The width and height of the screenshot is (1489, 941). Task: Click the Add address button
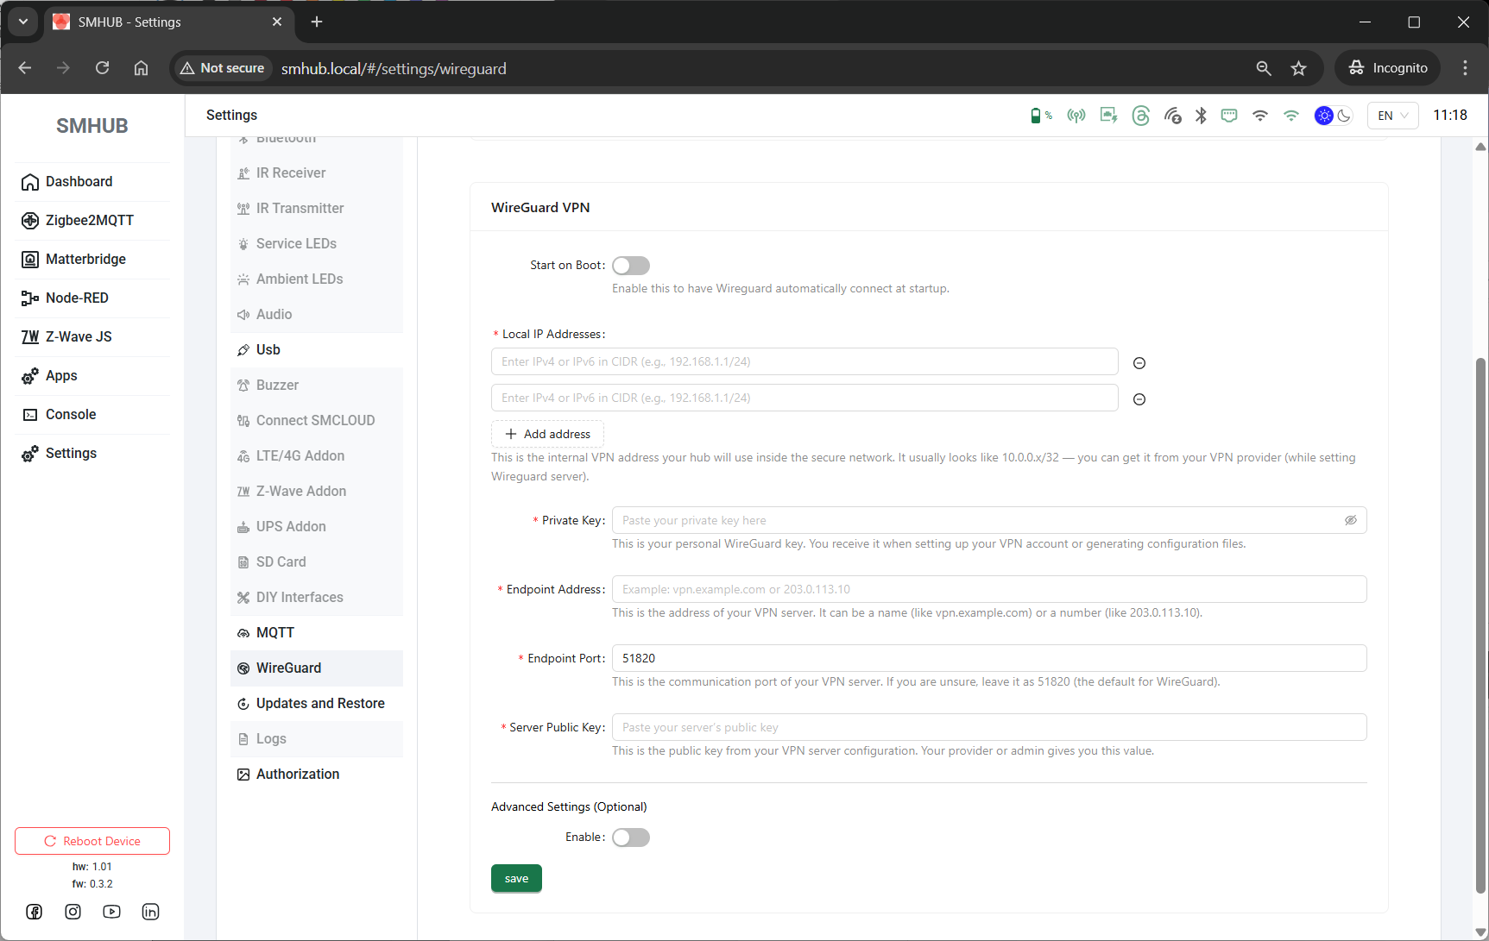[x=547, y=434]
